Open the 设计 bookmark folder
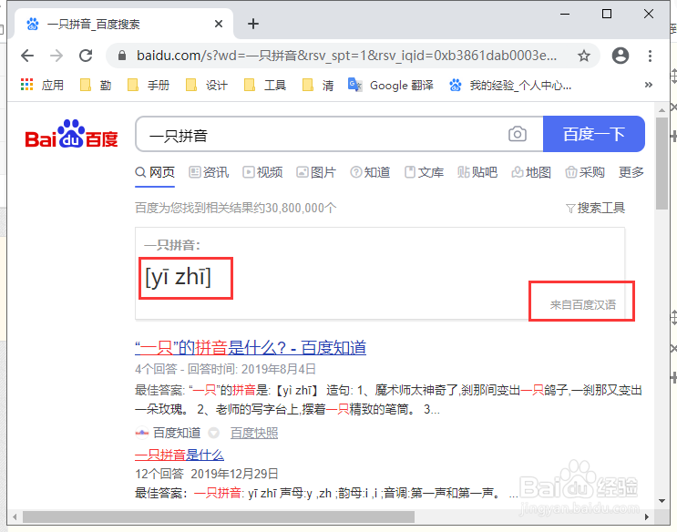The height and width of the screenshot is (532, 677). point(207,85)
